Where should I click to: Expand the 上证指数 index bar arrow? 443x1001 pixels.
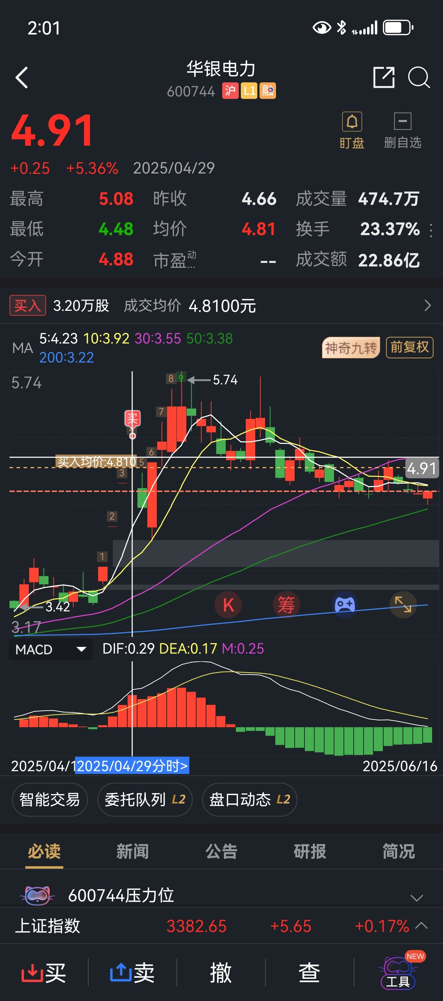(x=422, y=926)
